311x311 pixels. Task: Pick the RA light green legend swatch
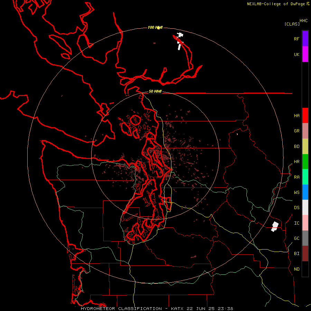pos(305,177)
